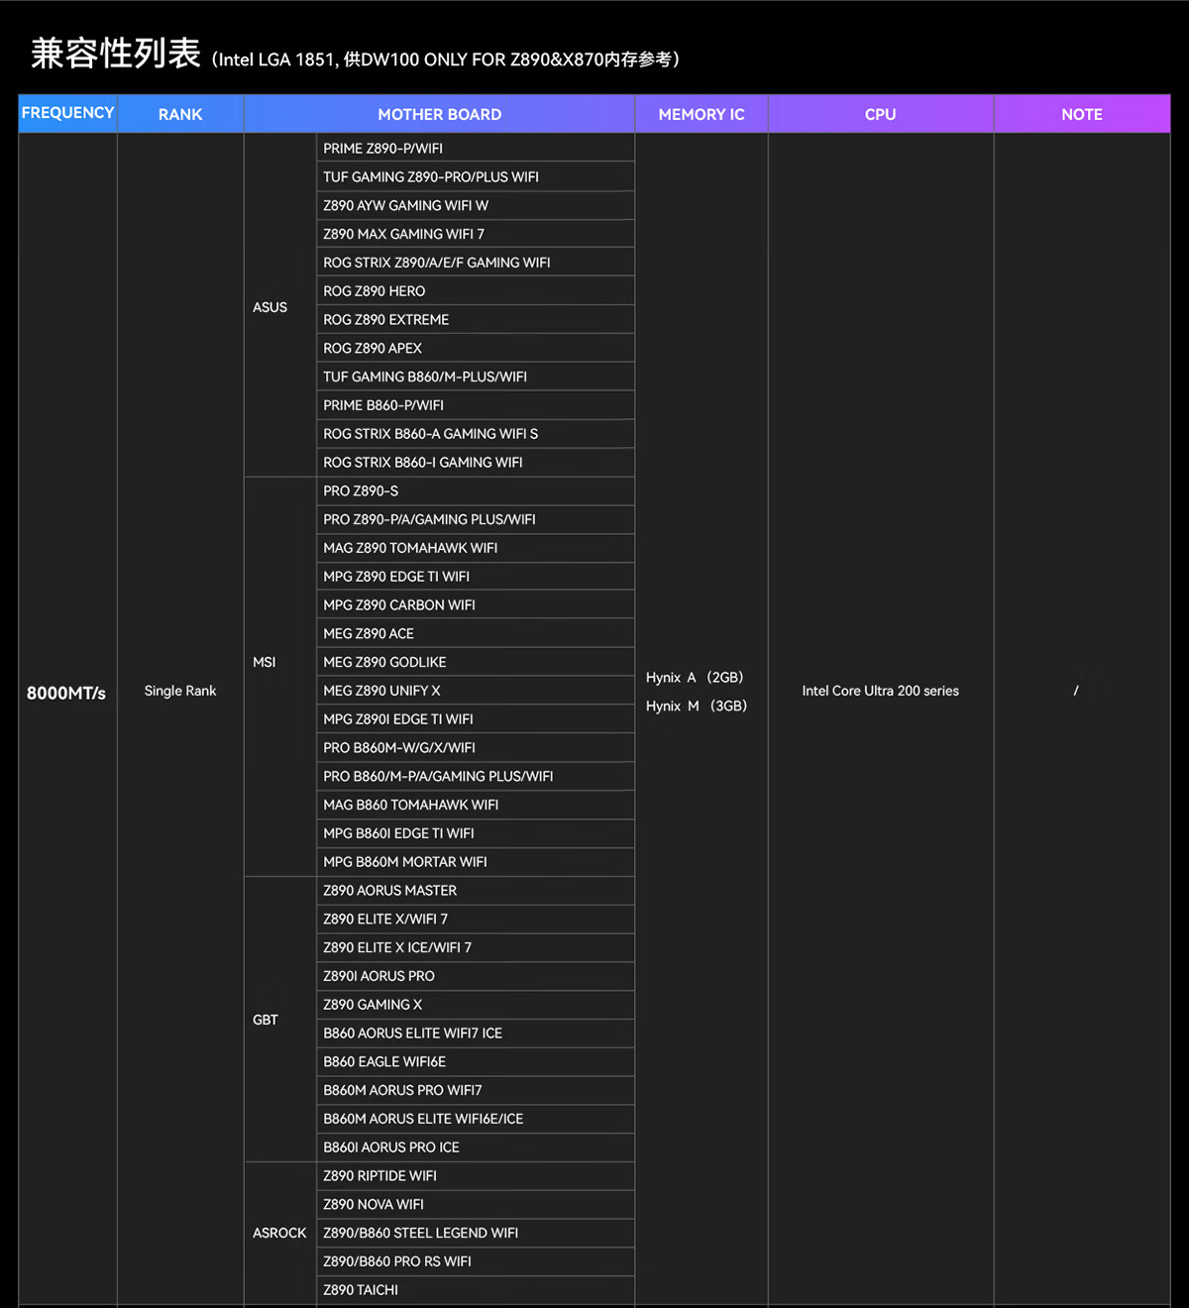Select the MAG Z890 TOMAHAWK WIFI row
1189x1308 pixels.
click(x=410, y=548)
